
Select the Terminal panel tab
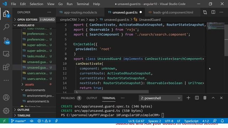pos(109,98)
